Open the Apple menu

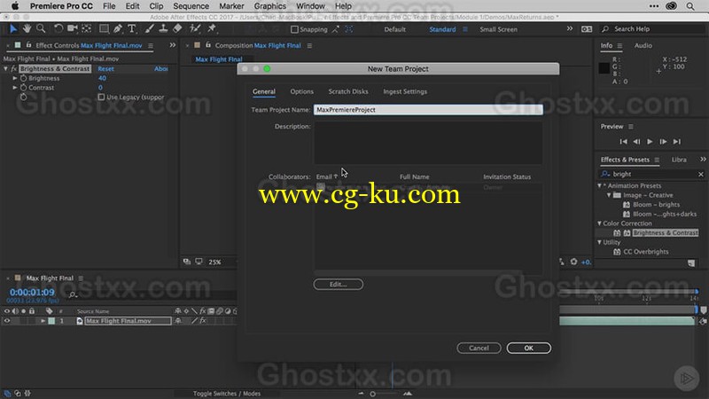click(15, 6)
